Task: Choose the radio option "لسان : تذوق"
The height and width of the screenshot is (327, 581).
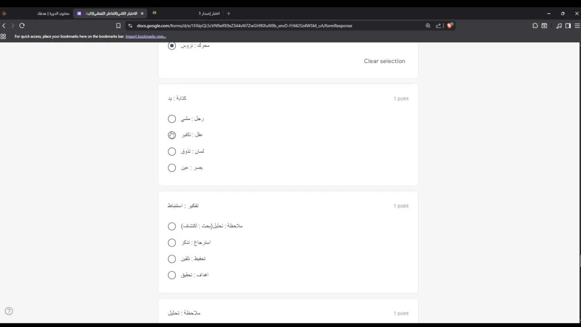Action: [172, 152]
